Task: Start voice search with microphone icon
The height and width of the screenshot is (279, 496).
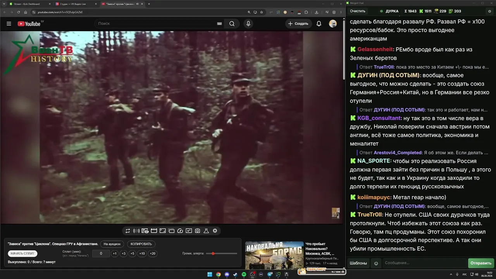Action: pyautogui.click(x=248, y=24)
